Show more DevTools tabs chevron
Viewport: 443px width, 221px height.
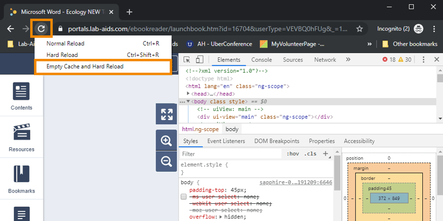[348, 59]
